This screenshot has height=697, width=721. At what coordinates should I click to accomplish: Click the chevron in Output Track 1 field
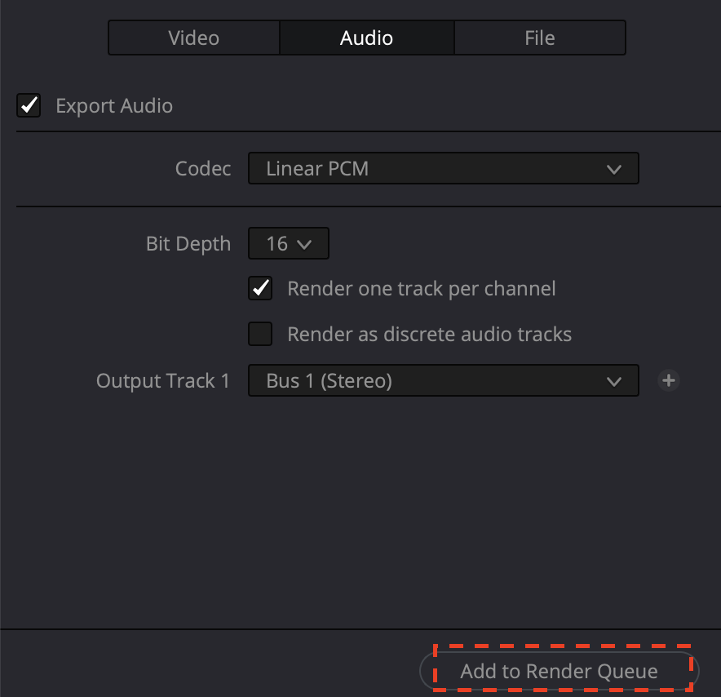[614, 381]
